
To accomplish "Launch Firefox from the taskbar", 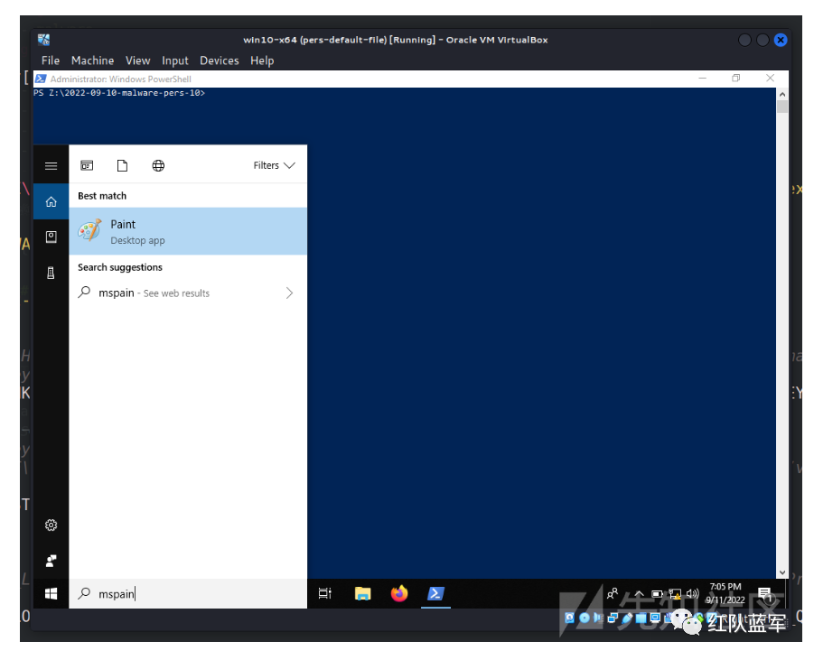I will [399, 593].
